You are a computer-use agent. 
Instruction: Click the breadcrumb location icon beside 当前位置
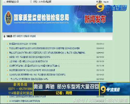pyautogui.click(x=4, y=36)
